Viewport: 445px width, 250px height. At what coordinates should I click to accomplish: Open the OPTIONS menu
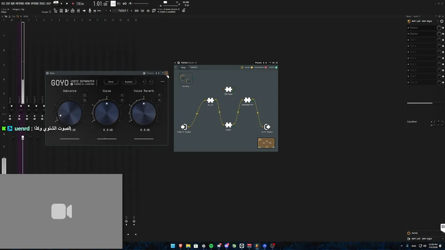[x=35, y=3]
